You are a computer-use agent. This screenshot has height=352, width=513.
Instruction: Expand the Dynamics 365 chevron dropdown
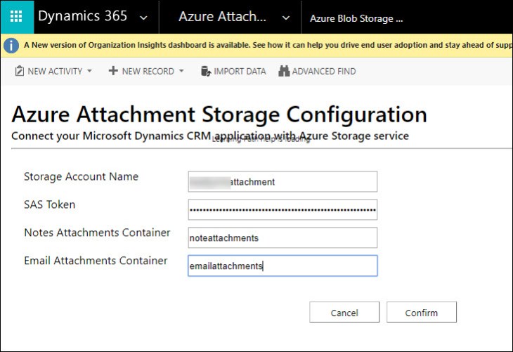click(x=143, y=18)
